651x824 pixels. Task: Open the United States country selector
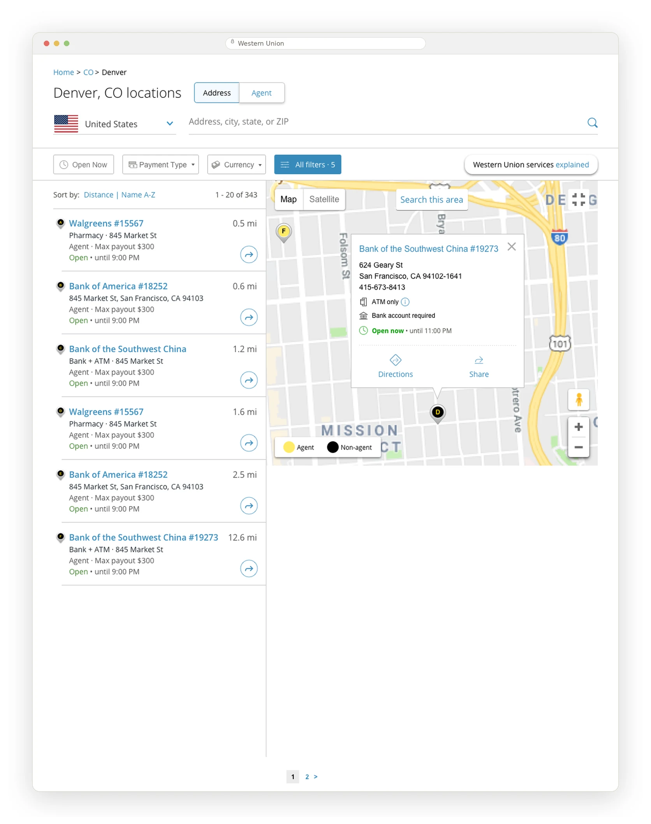[x=114, y=124]
